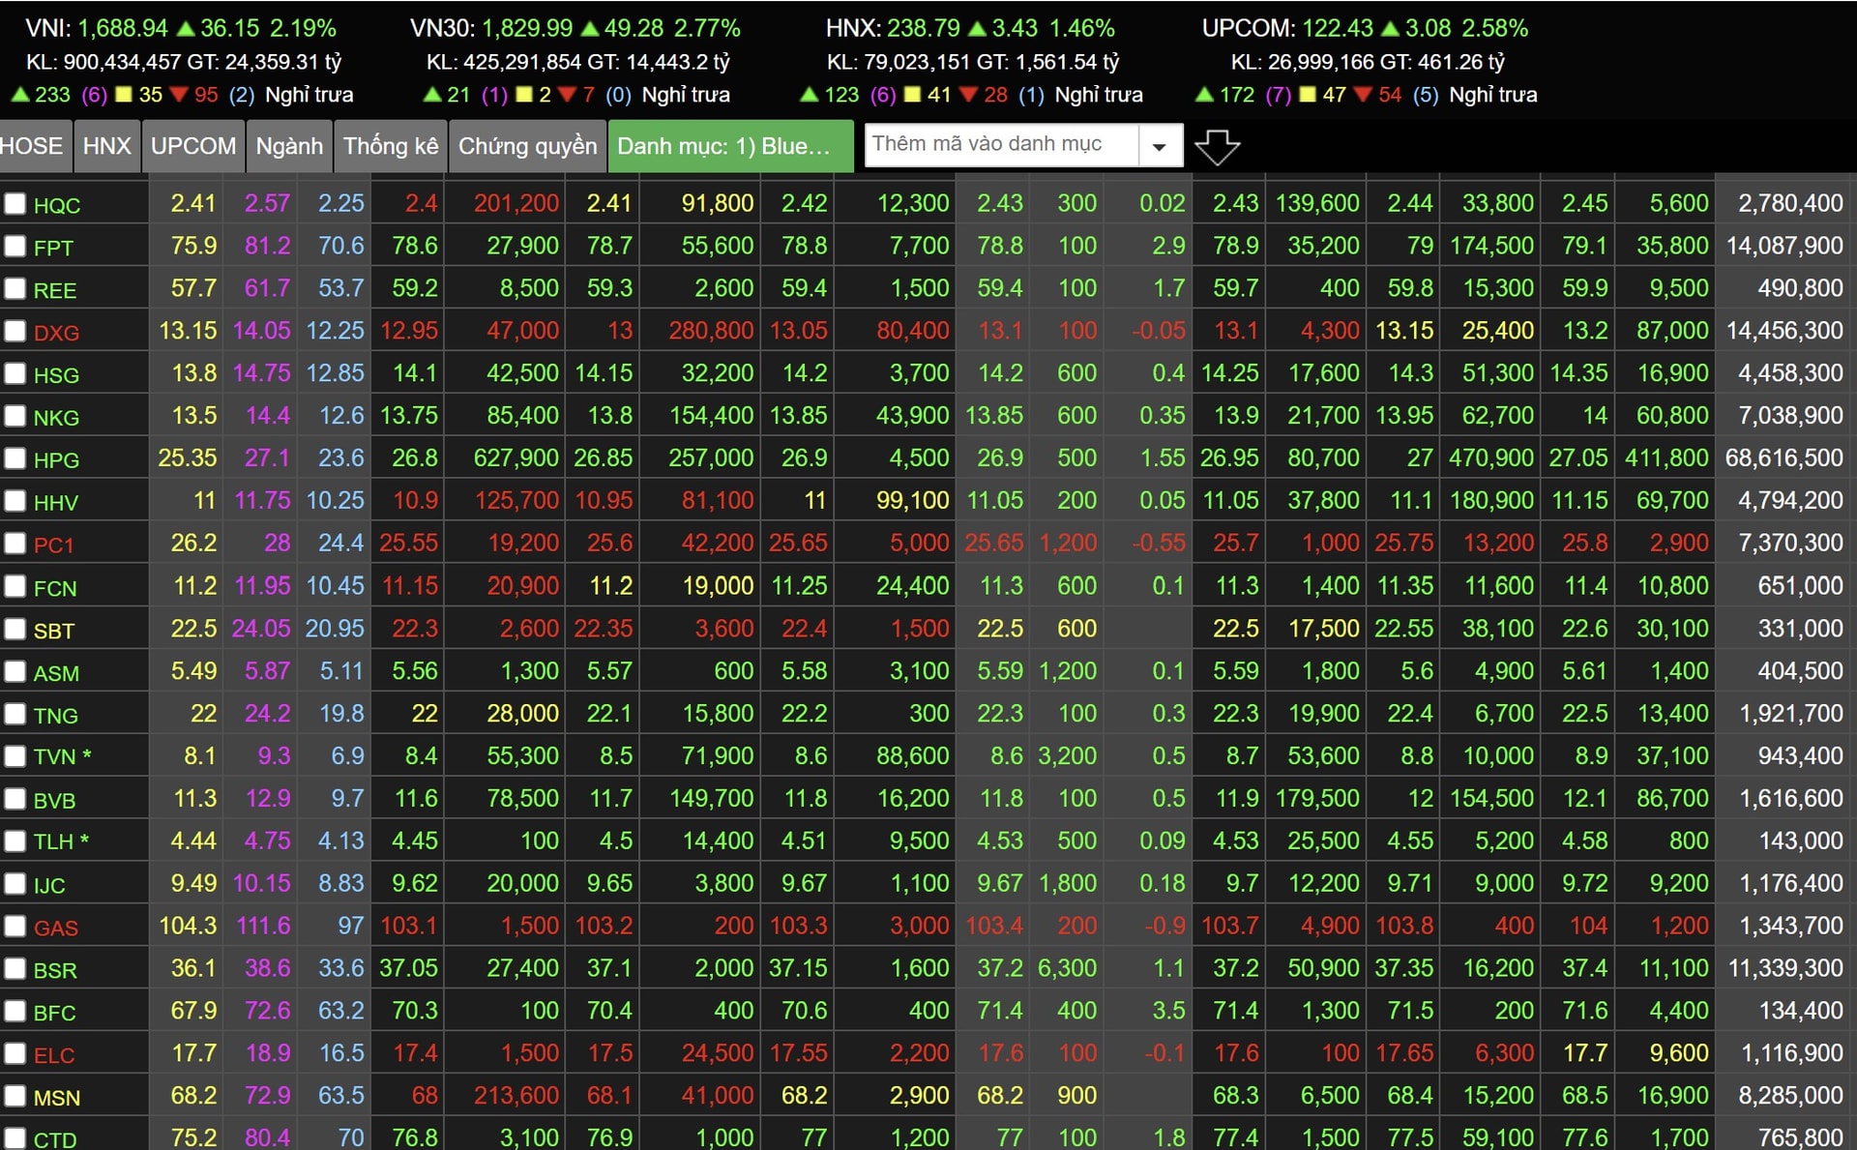Screen dimensions: 1857x1150
Task: Select the UPCOM tab
Action: click(x=193, y=146)
